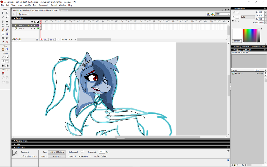Expand the Library unfinished continuelessly panel
This screenshot has width=267, height=167.
click(234, 47)
